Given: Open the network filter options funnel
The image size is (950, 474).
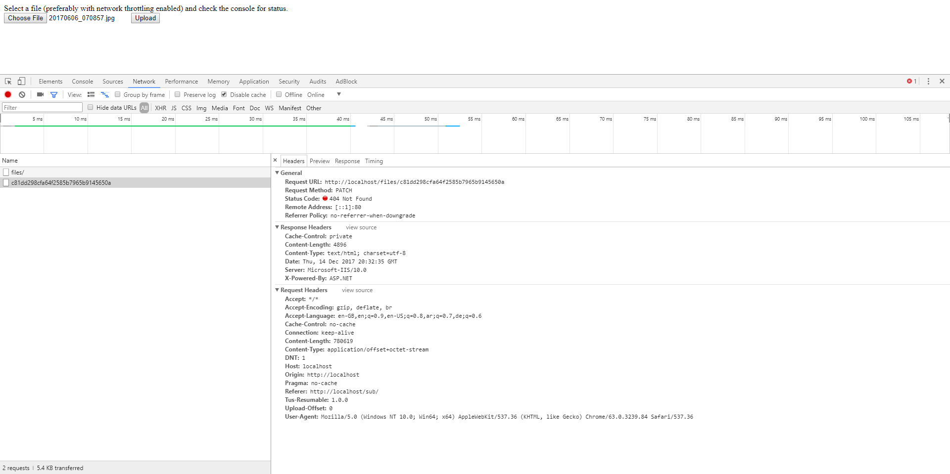Looking at the screenshot, I should pyautogui.click(x=54, y=94).
